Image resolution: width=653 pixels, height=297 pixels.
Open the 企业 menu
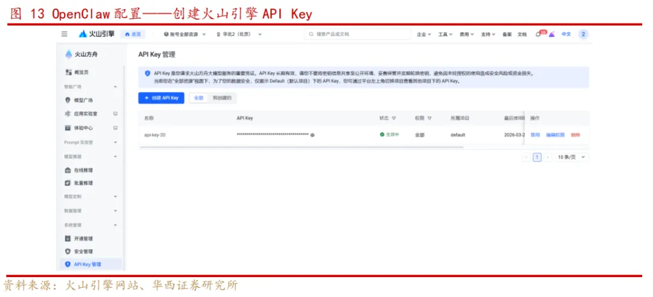point(423,34)
